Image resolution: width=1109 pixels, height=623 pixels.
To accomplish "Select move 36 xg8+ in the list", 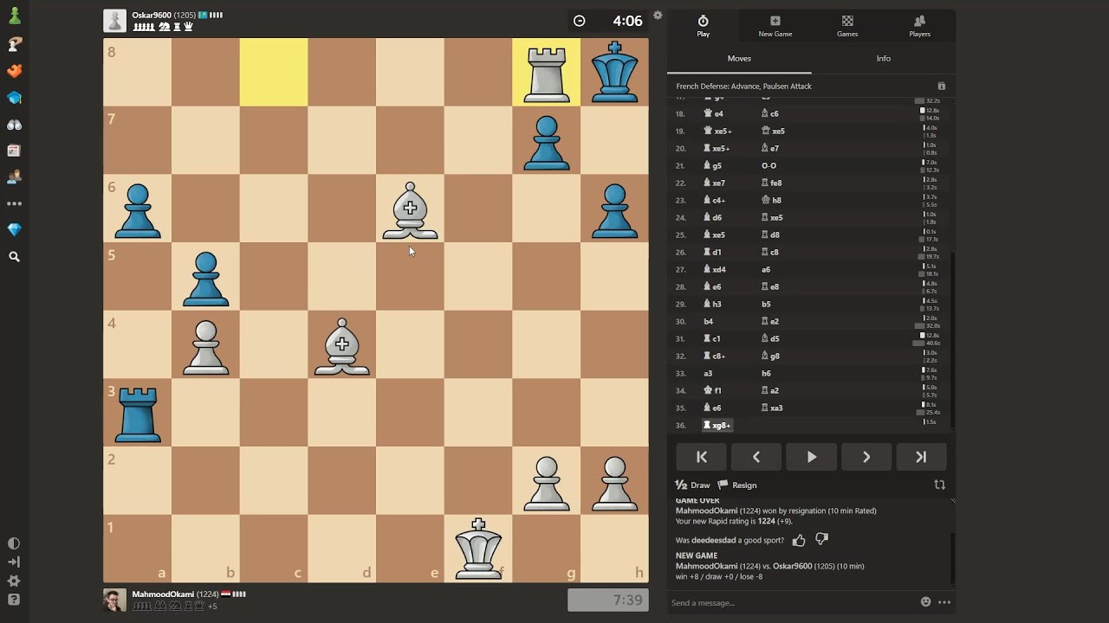I will coord(717,425).
